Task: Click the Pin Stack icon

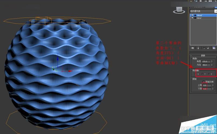Action: coord(192,48)
